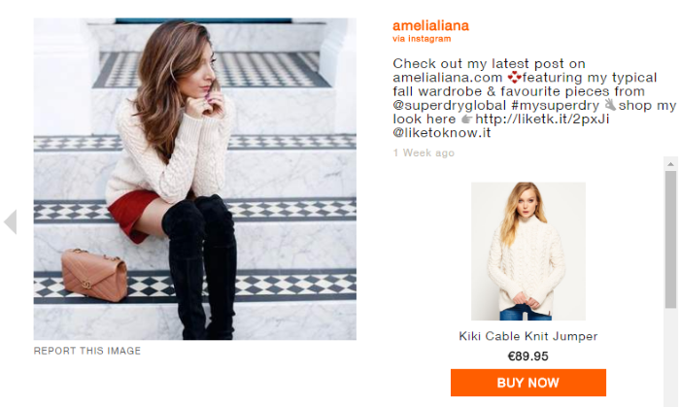The height and width of the screenshot is (407, 680).
Task: Open the @superdryglobal mention
Action: pyautogui.click(x=449, y=105)
